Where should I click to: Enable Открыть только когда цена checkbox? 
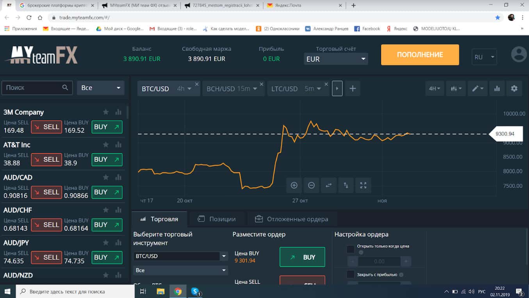click(x=351, y=249)
